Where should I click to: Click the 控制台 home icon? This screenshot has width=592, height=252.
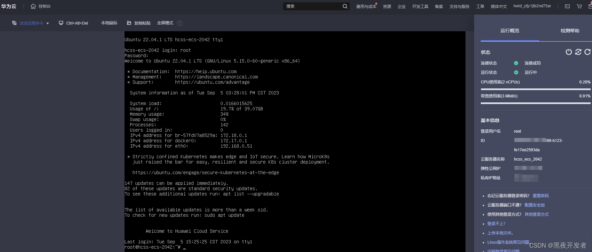point(33,6)
